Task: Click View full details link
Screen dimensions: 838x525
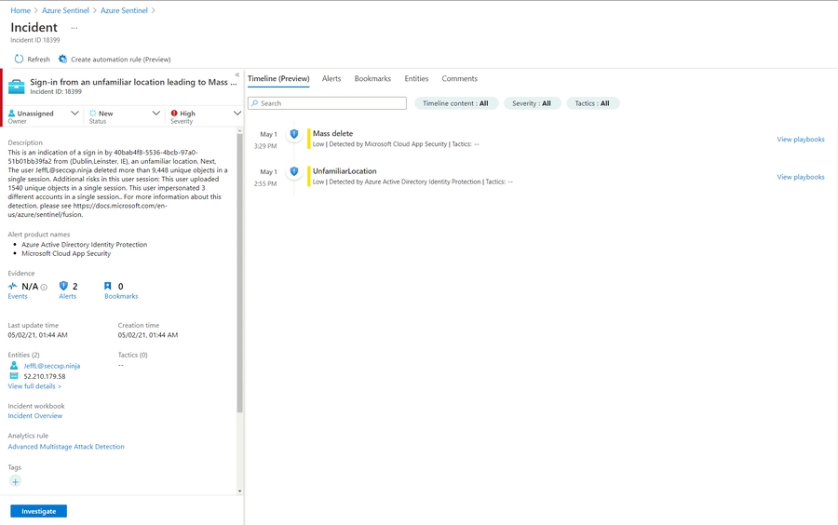Action: point(34,386)
